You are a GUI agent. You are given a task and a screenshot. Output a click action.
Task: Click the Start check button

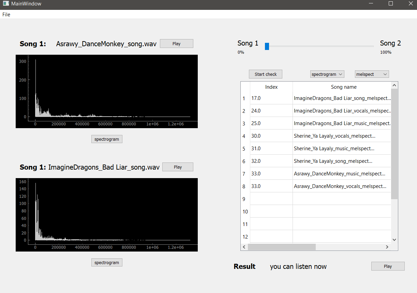tap(266, 74)
